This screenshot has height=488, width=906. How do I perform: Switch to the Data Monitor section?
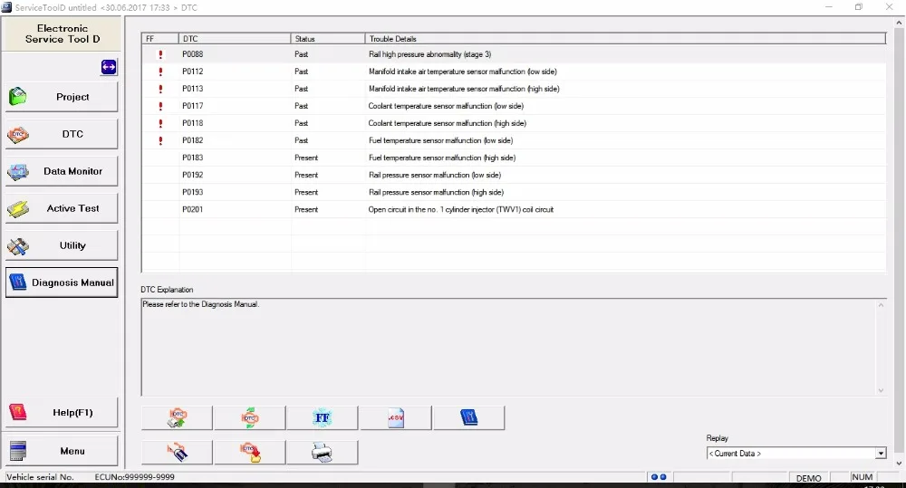click(62, 171)
